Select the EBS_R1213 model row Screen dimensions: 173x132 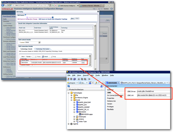(56, 30)
